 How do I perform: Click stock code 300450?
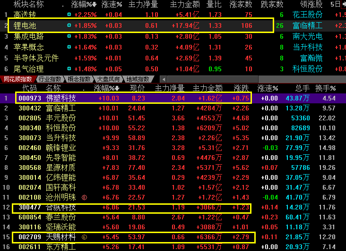point(30,158)
